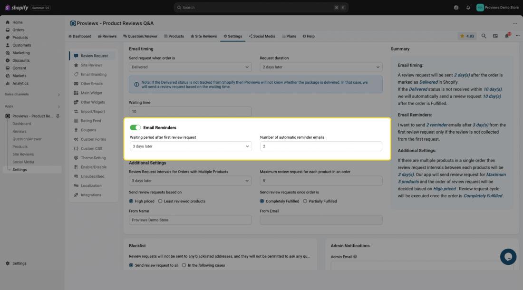The height and width of the screenshot is (290, 523).
Task: Open the Site Reviews tab
Action: pyautogui.click(x=203, y=36)
